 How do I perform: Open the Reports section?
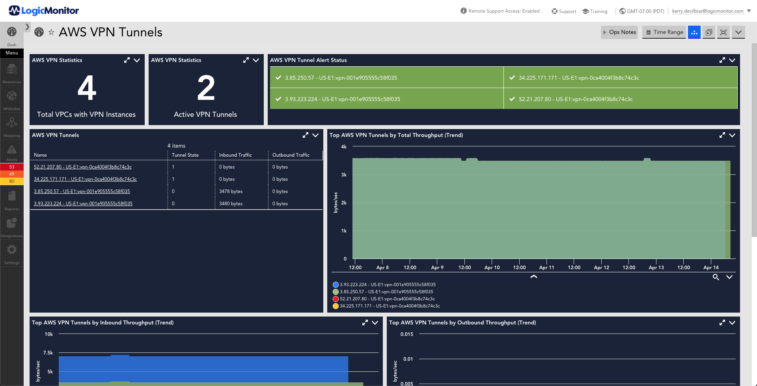pyautogui.click(x=11, y=197)
